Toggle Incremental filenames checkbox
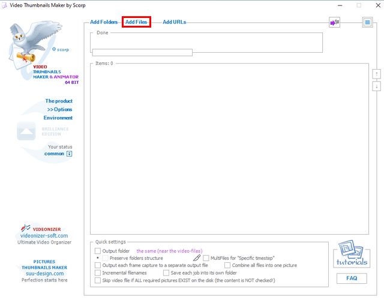This screenshot has width=384, height=300. 98,273
